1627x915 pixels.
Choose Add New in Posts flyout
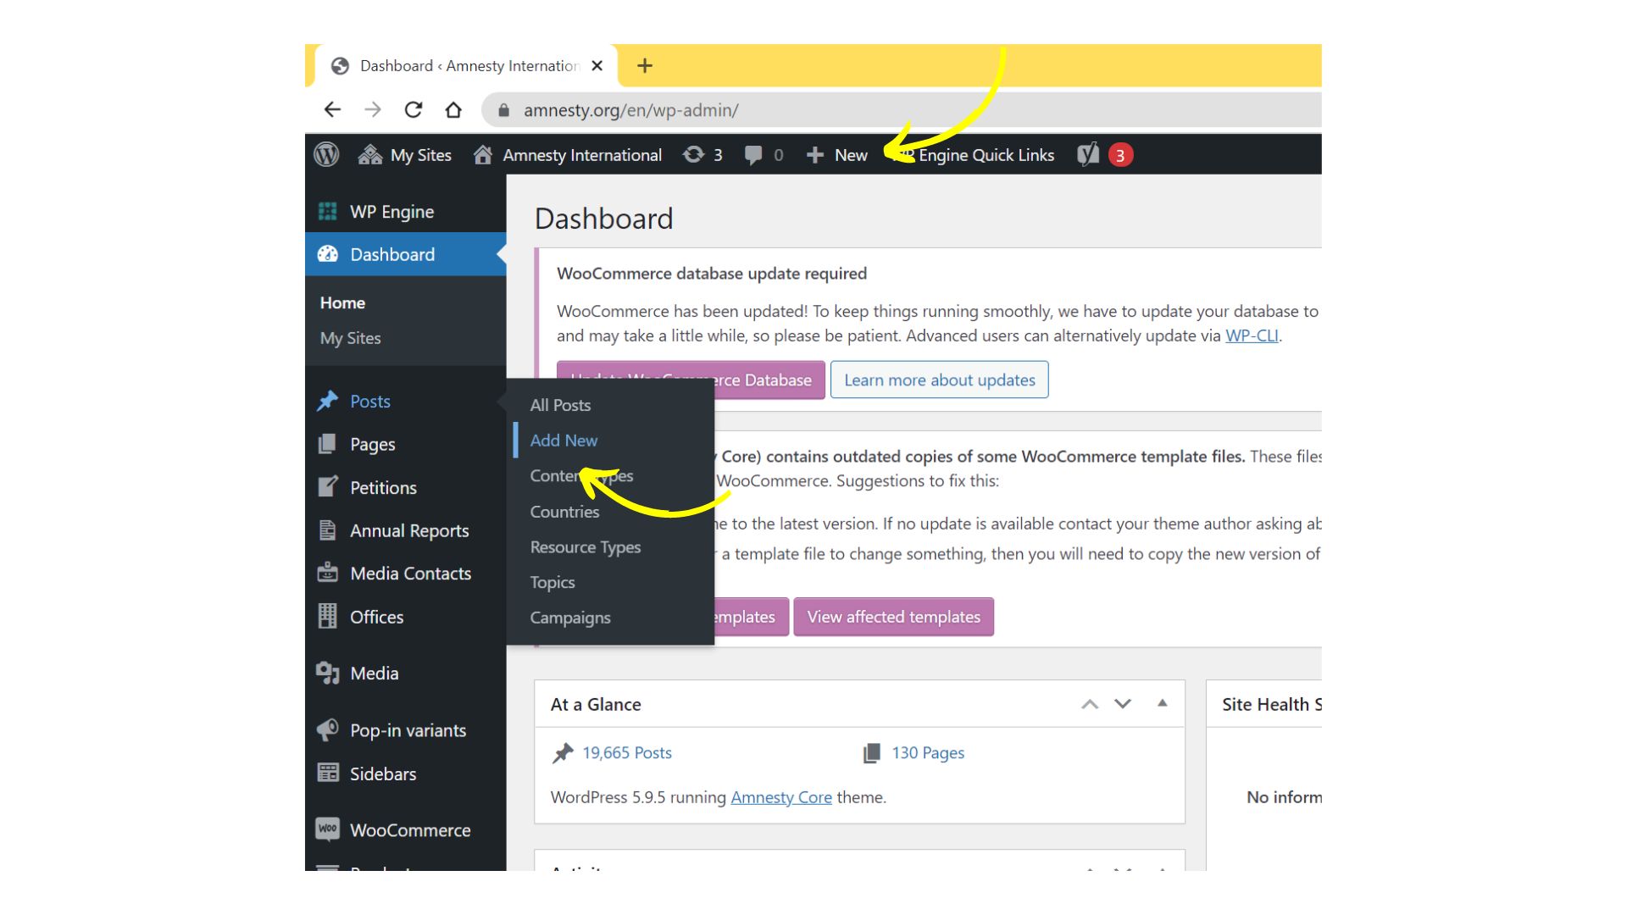pyautogui.click(x=564, y=441)
